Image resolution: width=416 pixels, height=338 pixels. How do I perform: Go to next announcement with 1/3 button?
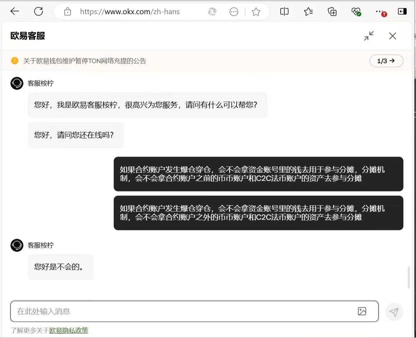click(x=386, y=61)
